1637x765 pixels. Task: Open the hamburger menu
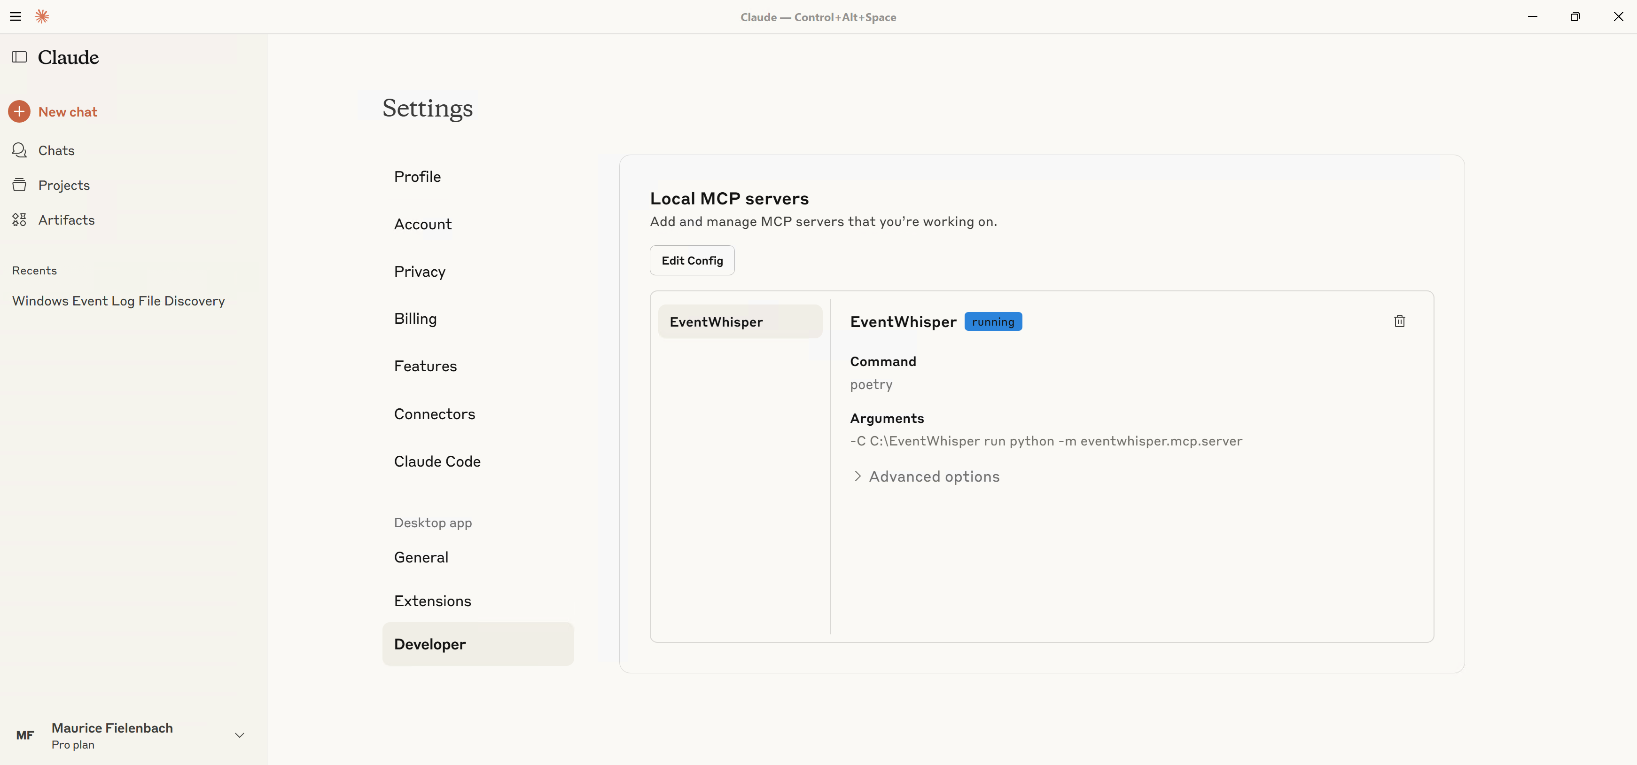pyautogui.click(x=15, y=16)
